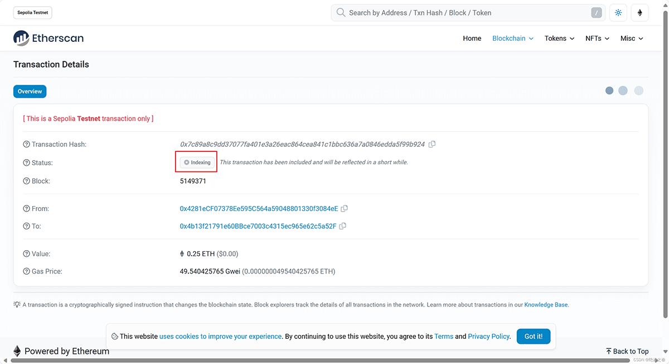The width and height of the screenshot is (669, 364).
Task: Click the help icon beside Gas Price
Action: click(26, 271)
